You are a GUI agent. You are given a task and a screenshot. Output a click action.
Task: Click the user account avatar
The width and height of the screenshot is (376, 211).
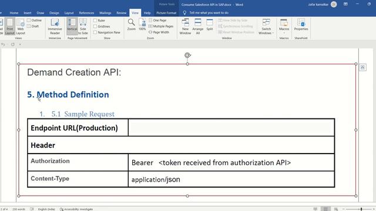pos(334,4)
